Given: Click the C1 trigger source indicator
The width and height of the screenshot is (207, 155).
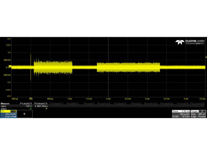Looking at the screenshot, I should point(200,111).
